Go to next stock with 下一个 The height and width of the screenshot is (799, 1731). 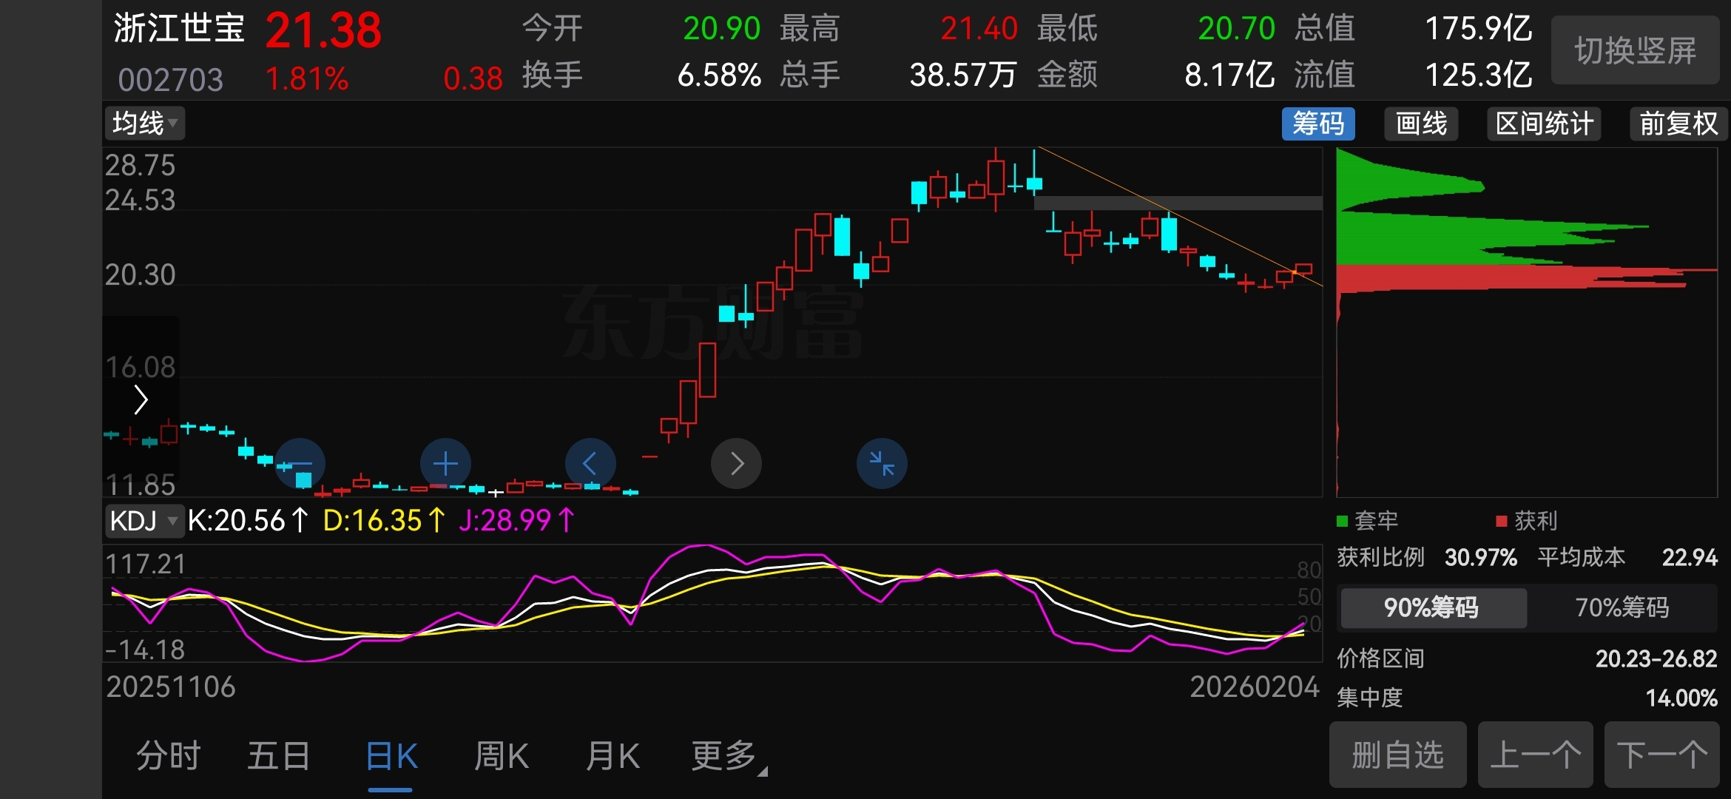1661,755
